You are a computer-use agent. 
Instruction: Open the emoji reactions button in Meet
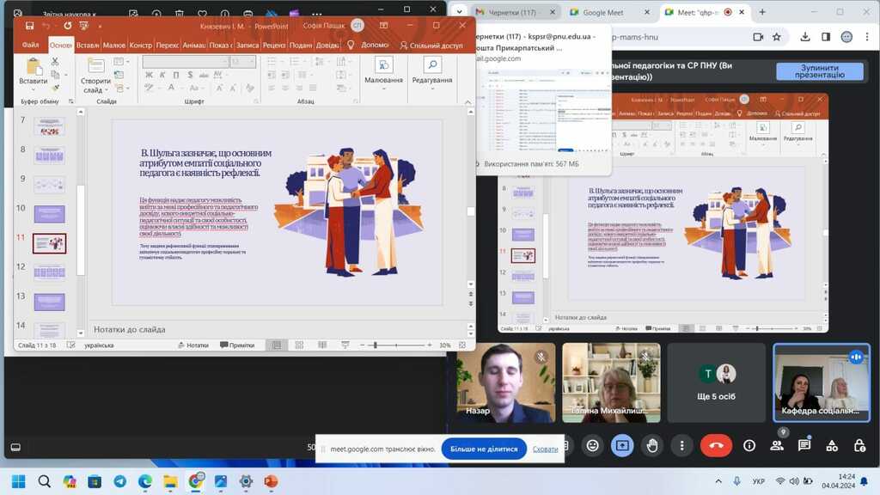click(592, 445)
